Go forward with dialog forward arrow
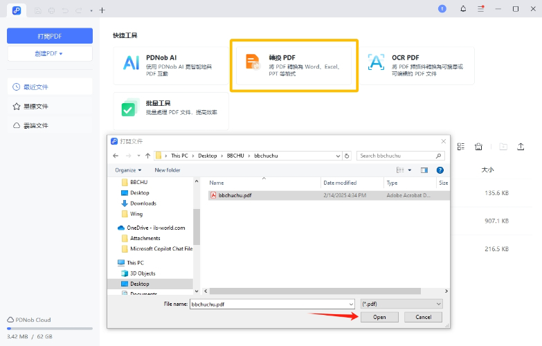 128,156
